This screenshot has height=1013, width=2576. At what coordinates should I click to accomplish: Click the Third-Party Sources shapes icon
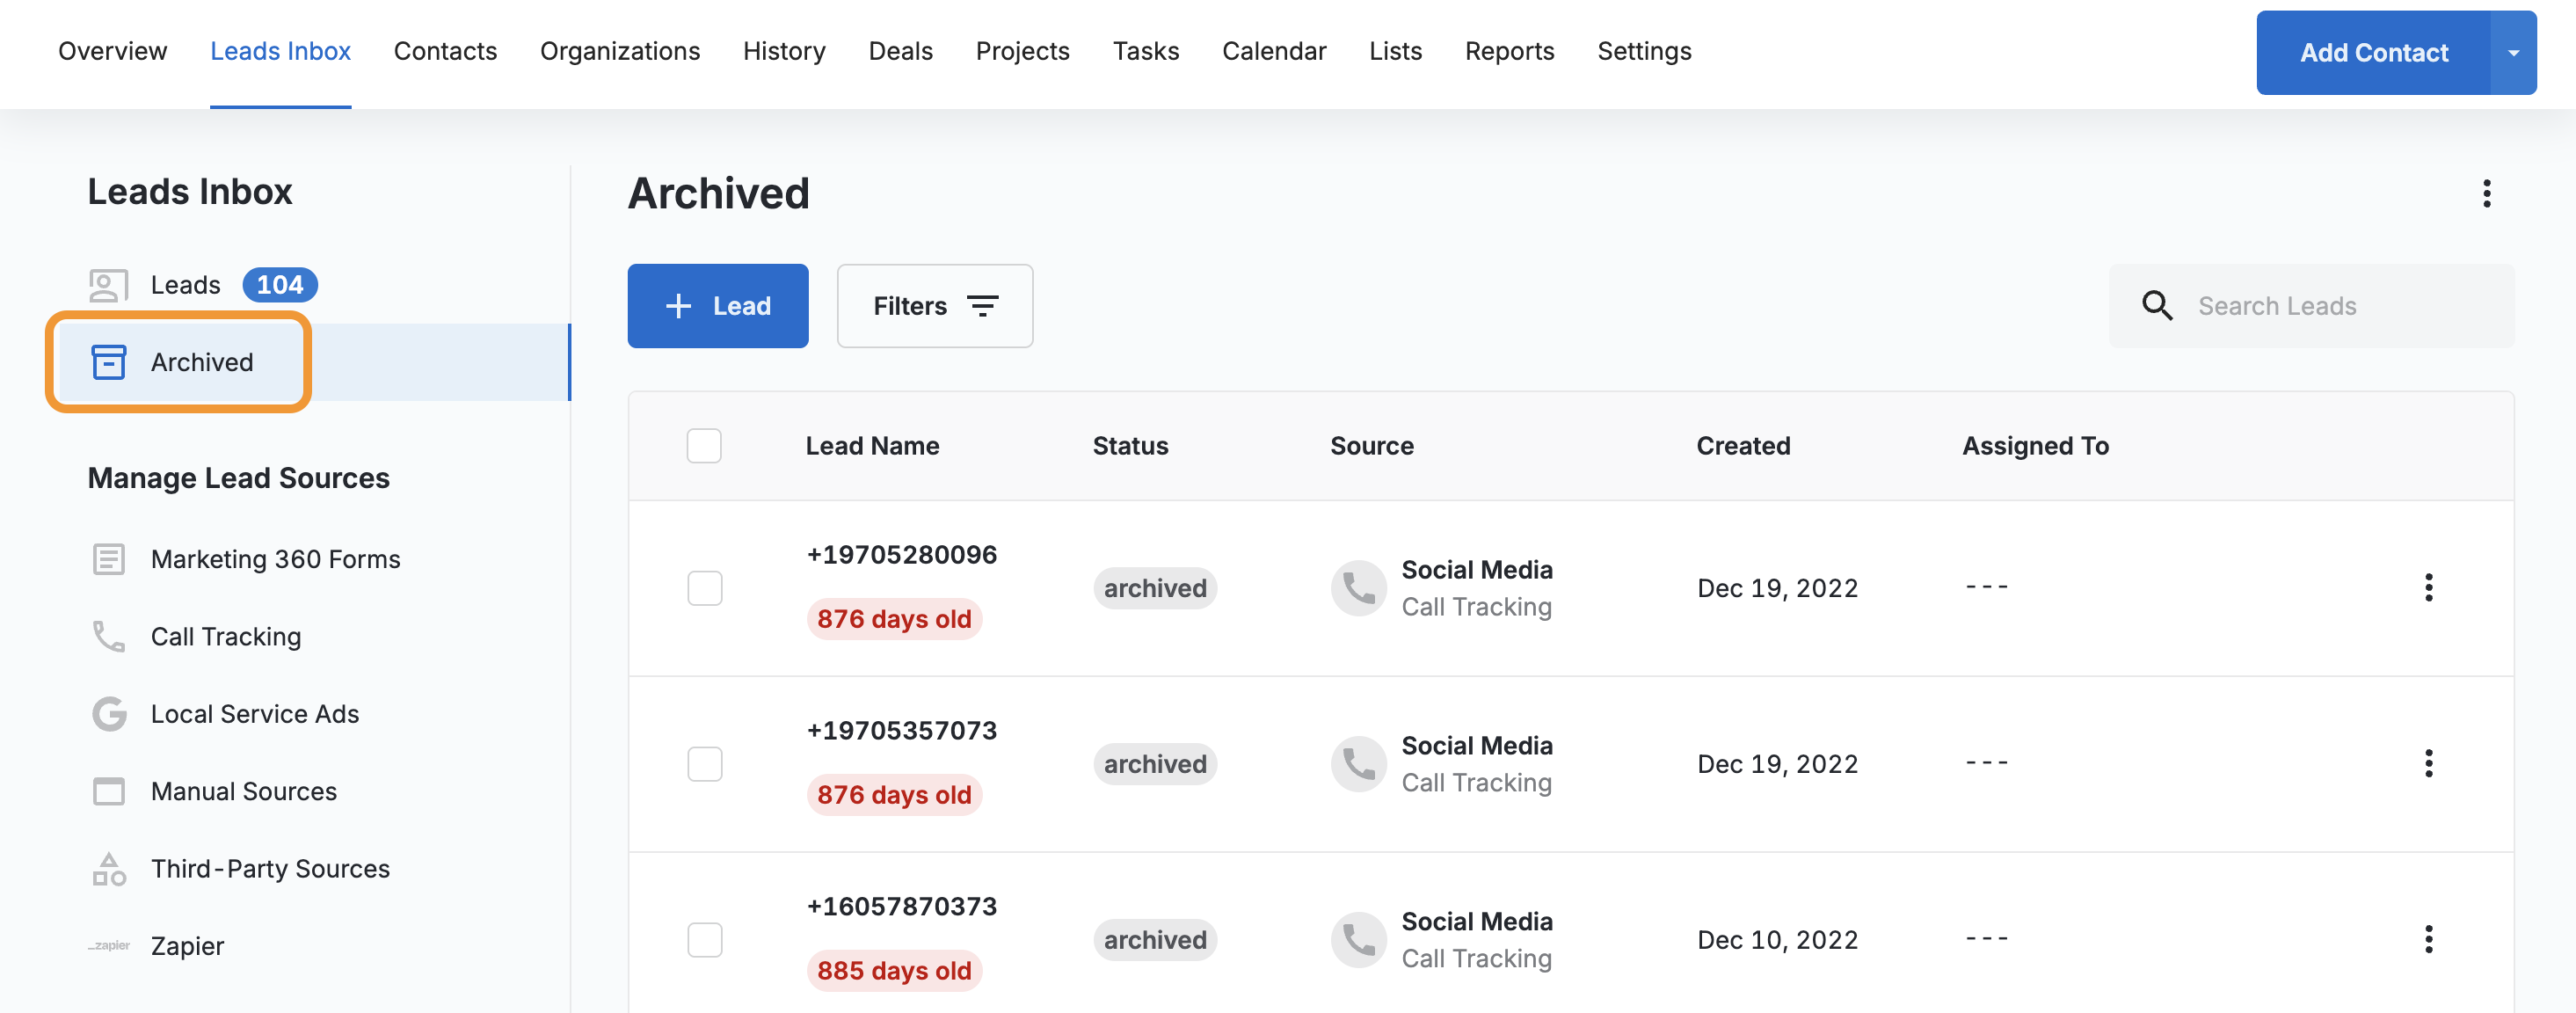108,869
